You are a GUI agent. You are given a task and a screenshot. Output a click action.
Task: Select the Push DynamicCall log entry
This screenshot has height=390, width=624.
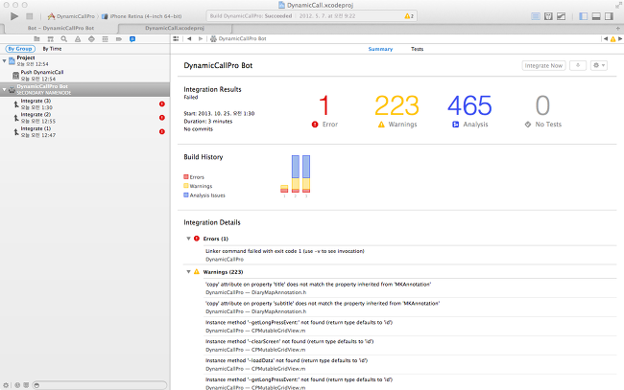pyautogui.click(x=84, y=76)
